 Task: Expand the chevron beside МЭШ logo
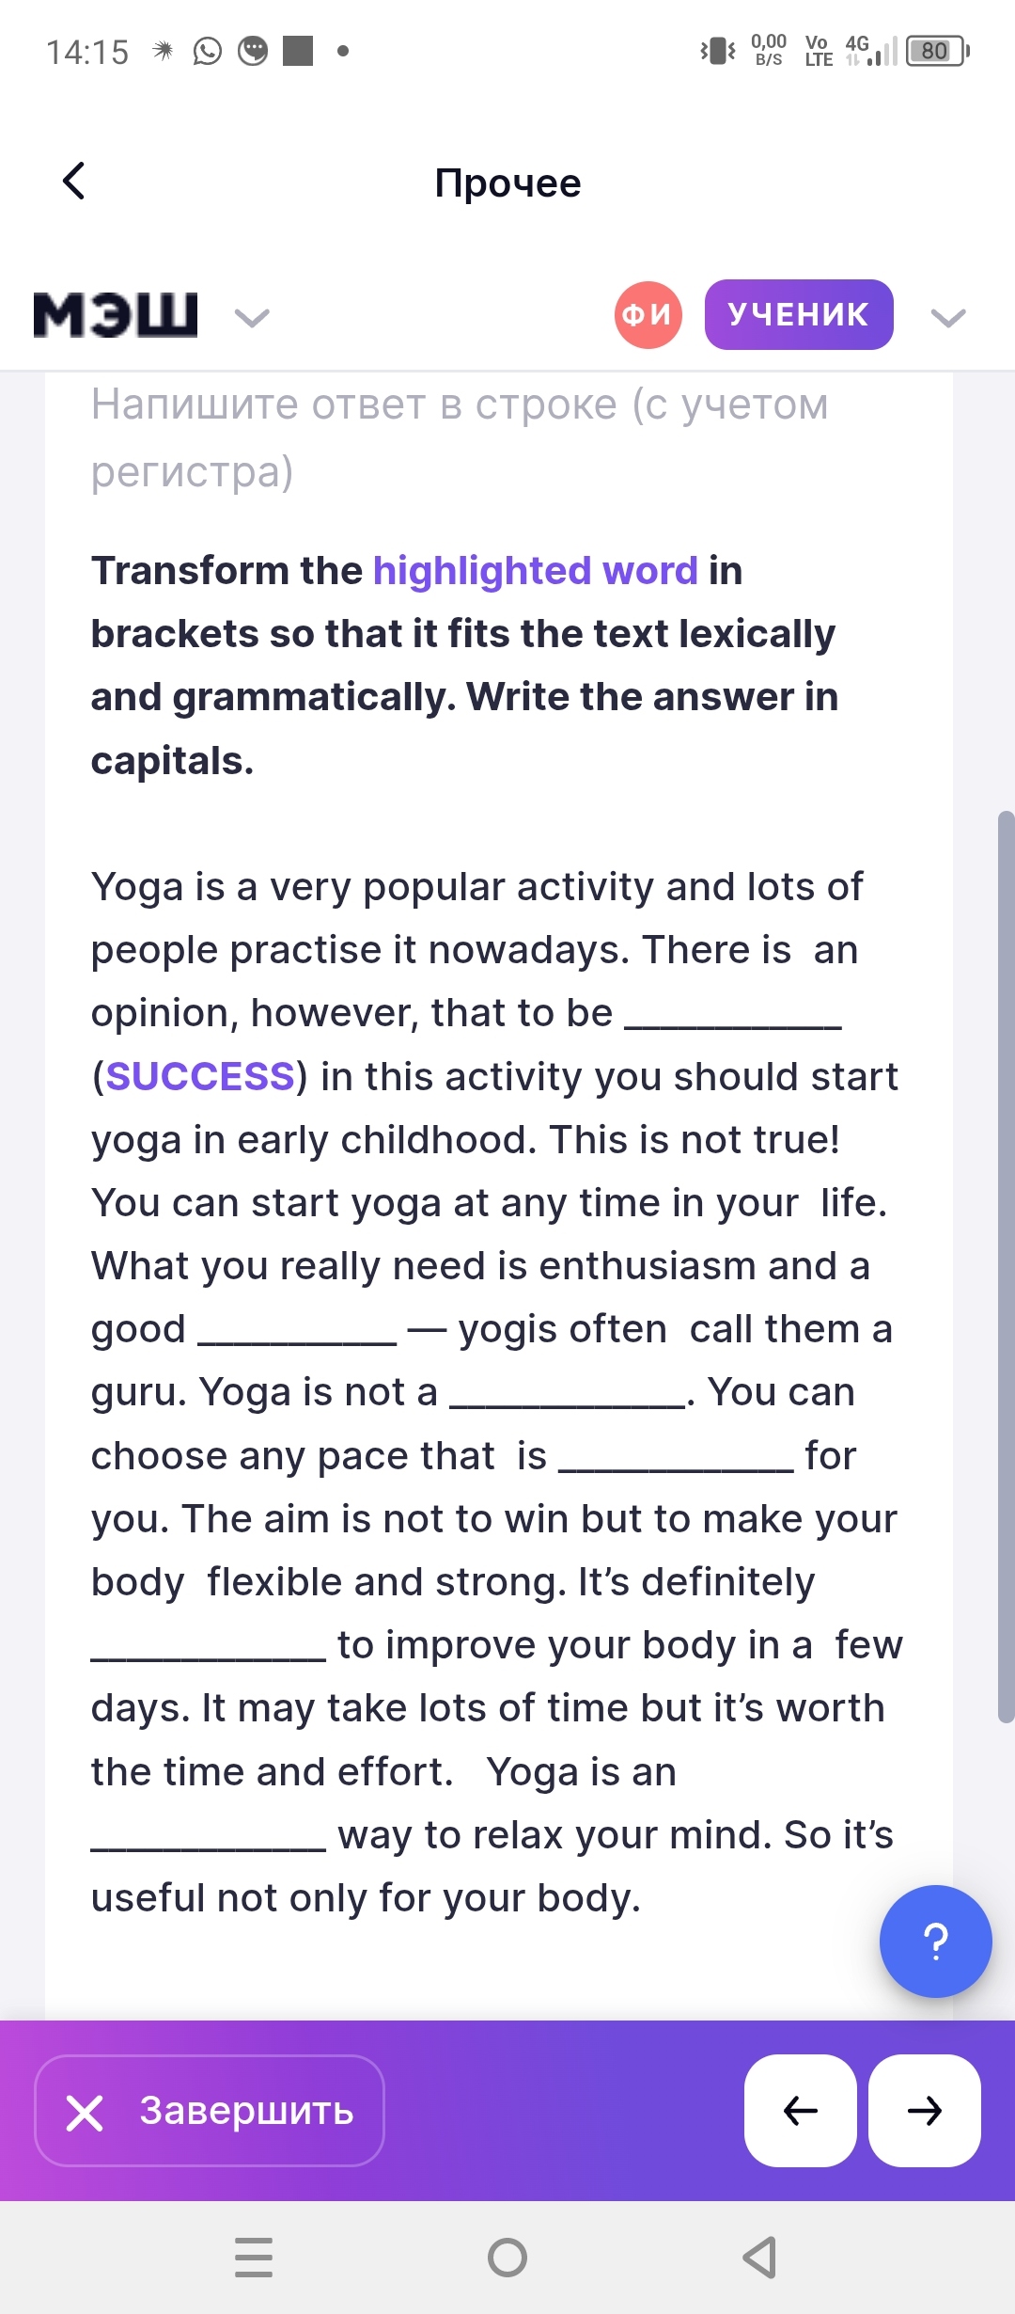[x=252, y=318]
